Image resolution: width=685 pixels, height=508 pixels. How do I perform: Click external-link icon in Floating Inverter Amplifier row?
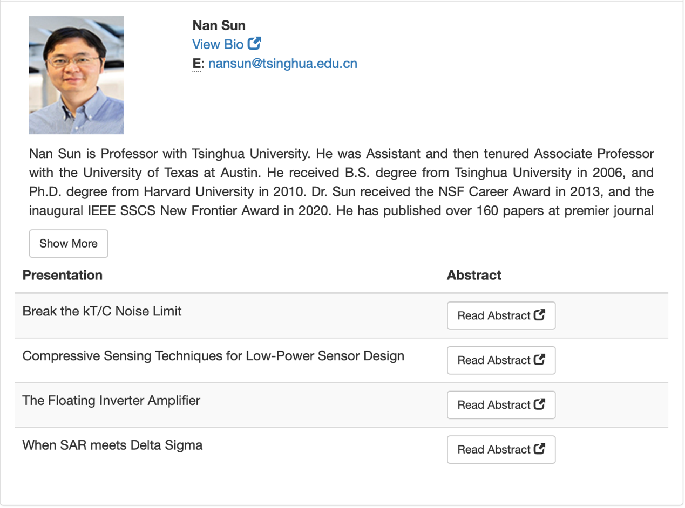pyautogui.click(x=539, y=404)
